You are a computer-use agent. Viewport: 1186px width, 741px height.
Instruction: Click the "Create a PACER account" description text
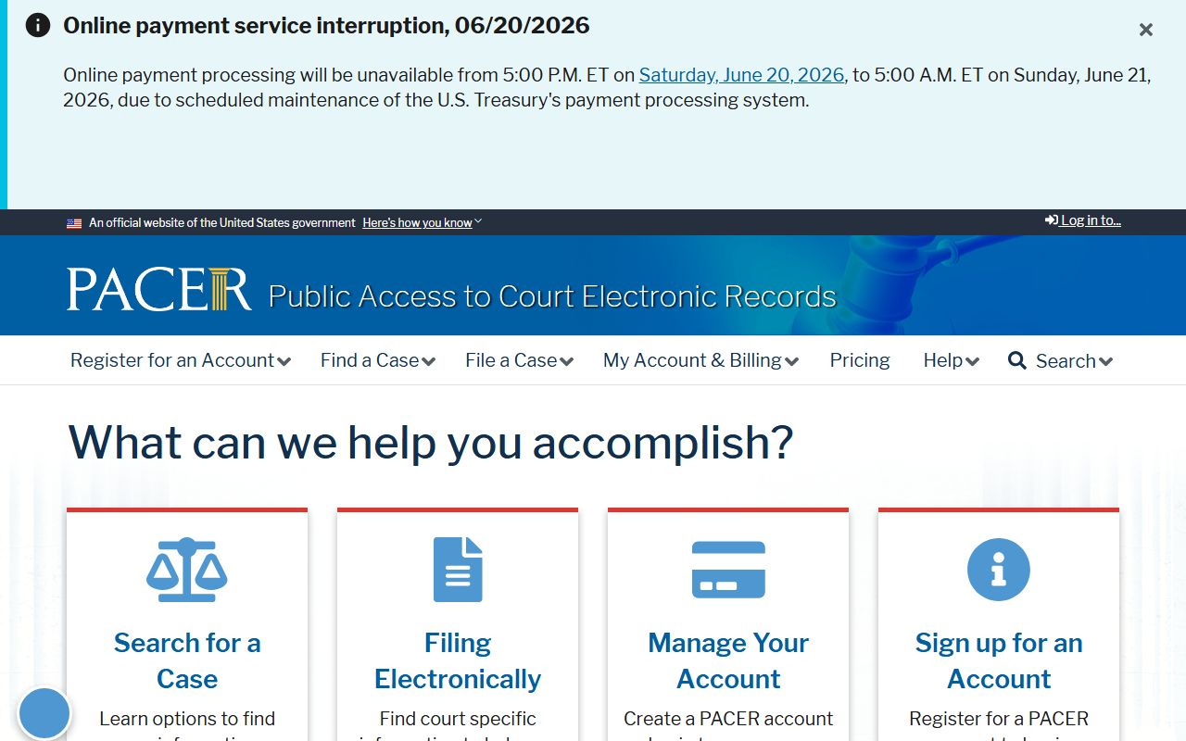click(x=728, y=719)
